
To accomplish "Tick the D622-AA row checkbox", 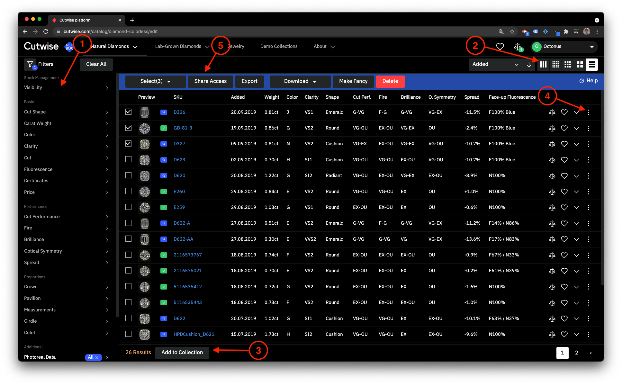I will [x=128, y=238].
